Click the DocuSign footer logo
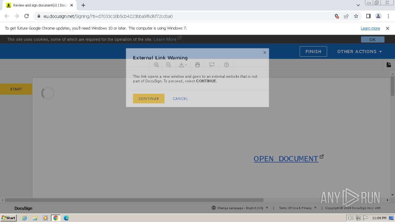The image size is (395, 222). pos(23,208)
